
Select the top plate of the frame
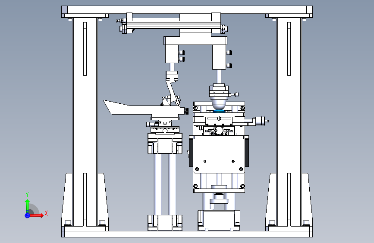coord(187,10)
